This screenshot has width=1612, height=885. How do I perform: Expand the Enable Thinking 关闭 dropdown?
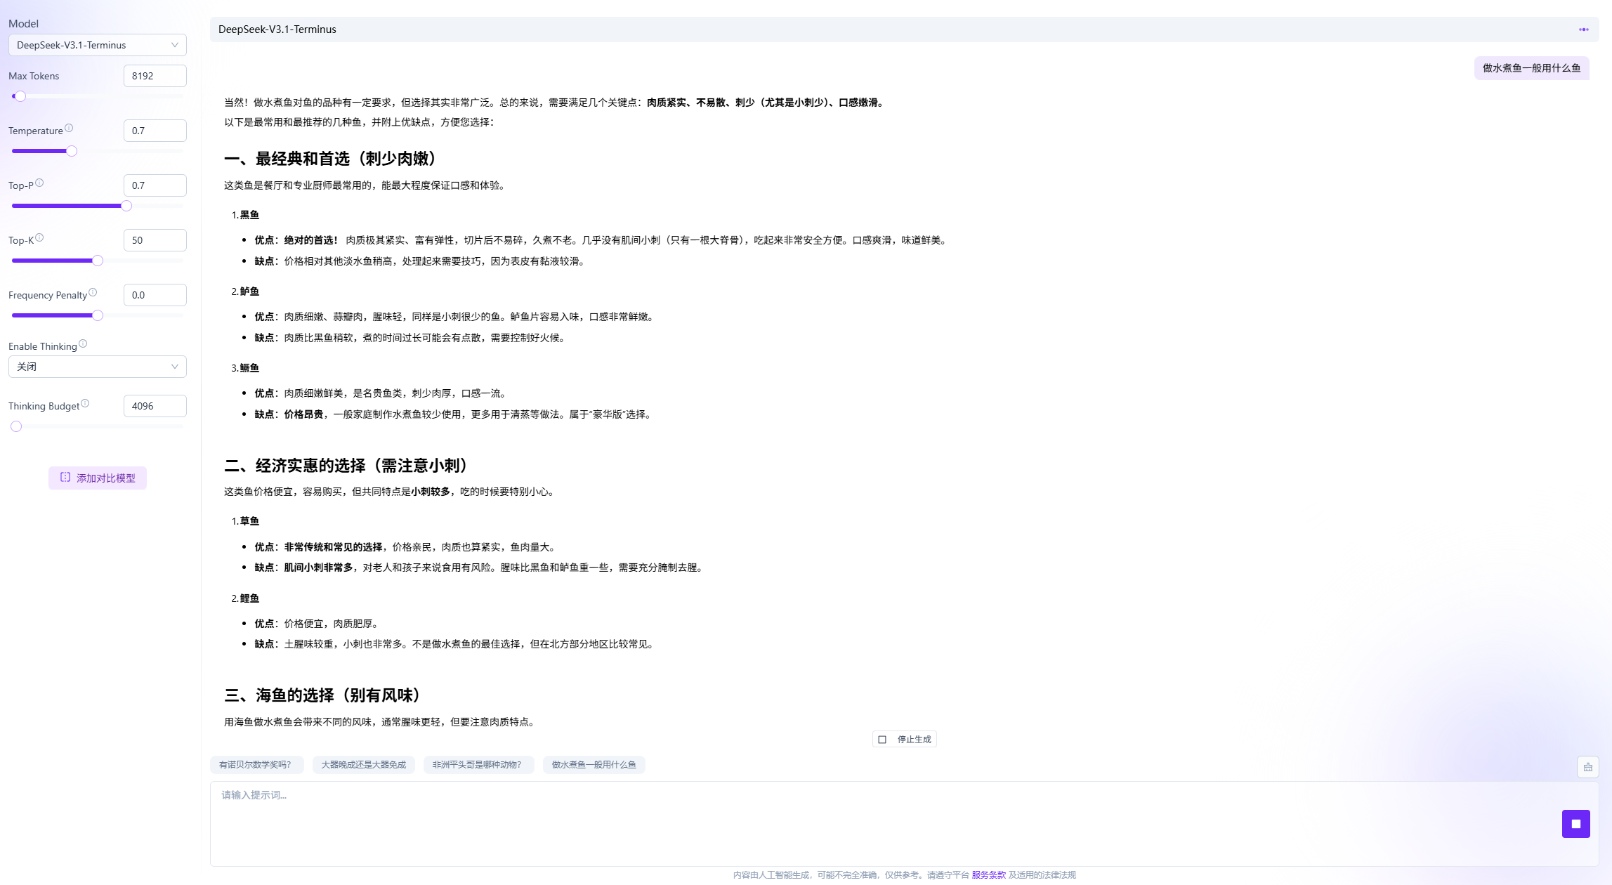[97, 367]
